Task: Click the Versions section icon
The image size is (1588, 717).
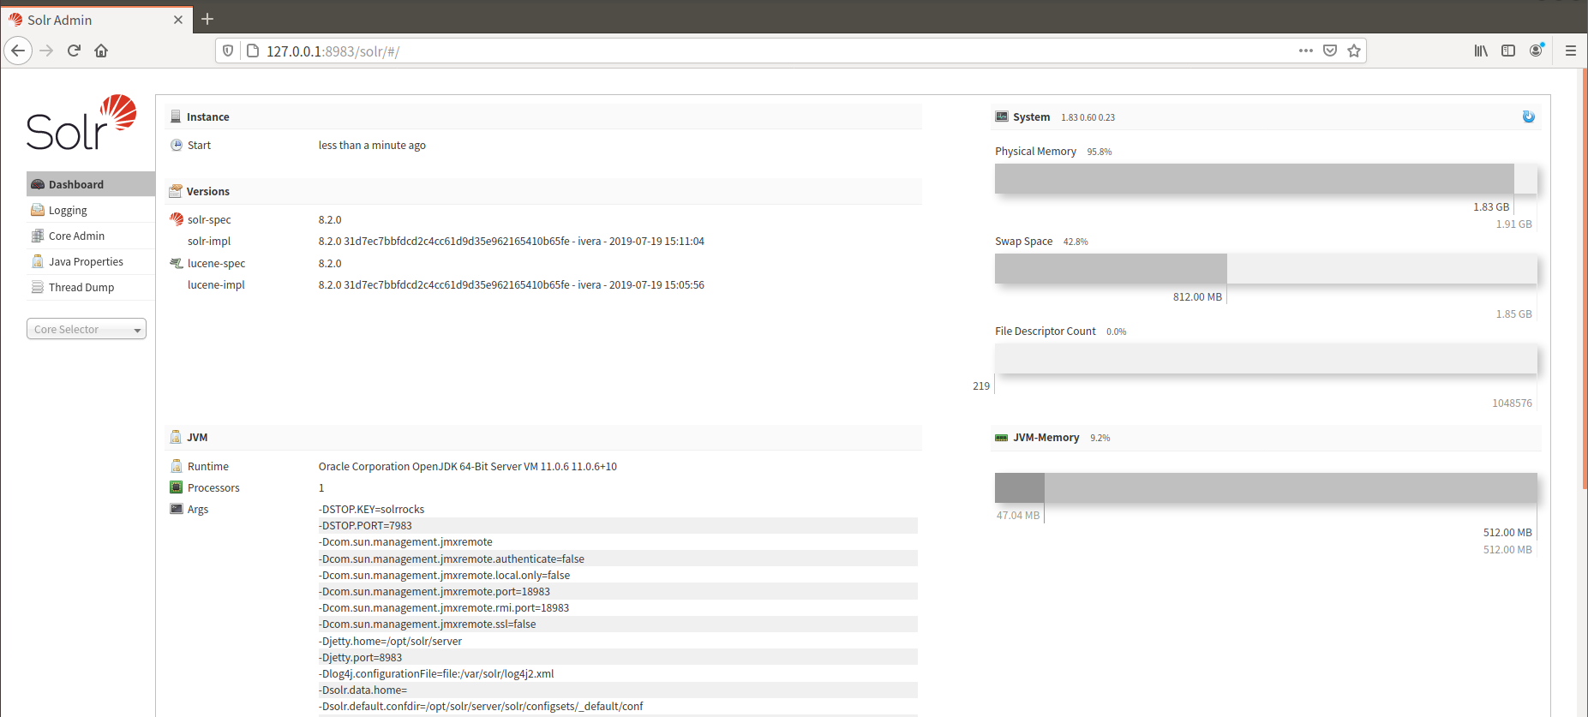Action: point(176,191)
